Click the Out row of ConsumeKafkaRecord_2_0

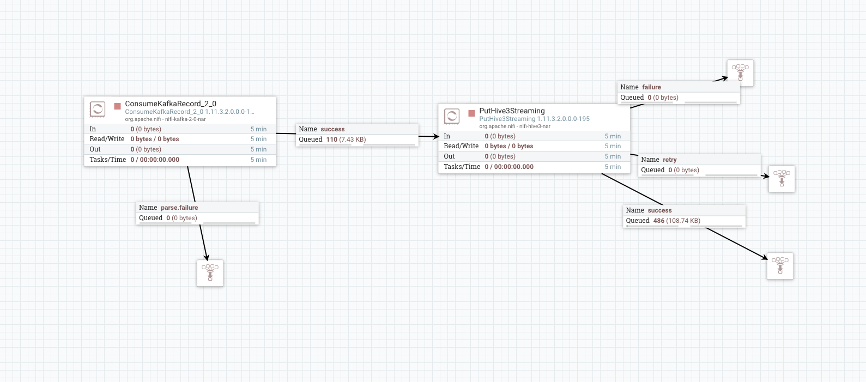pyautogui.click(x=179, y=149)
